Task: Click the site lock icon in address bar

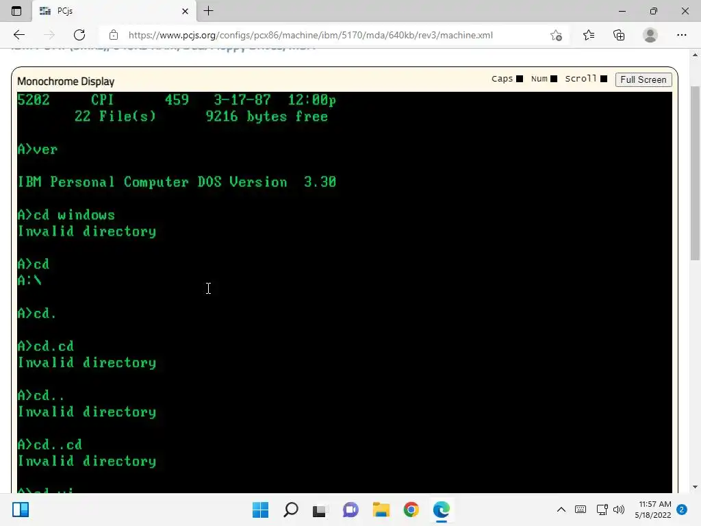Action: 114,35
